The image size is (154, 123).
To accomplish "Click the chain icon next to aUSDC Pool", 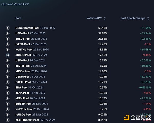I will coord(8,55).
